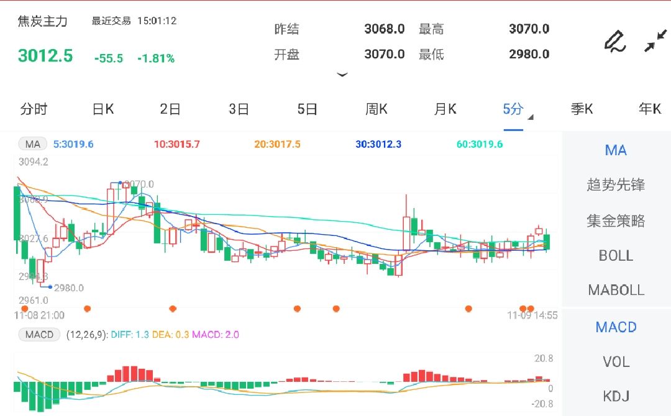Select the 5日 chart tab
This screenshot has width=671, height=416.
pos(308,109)
